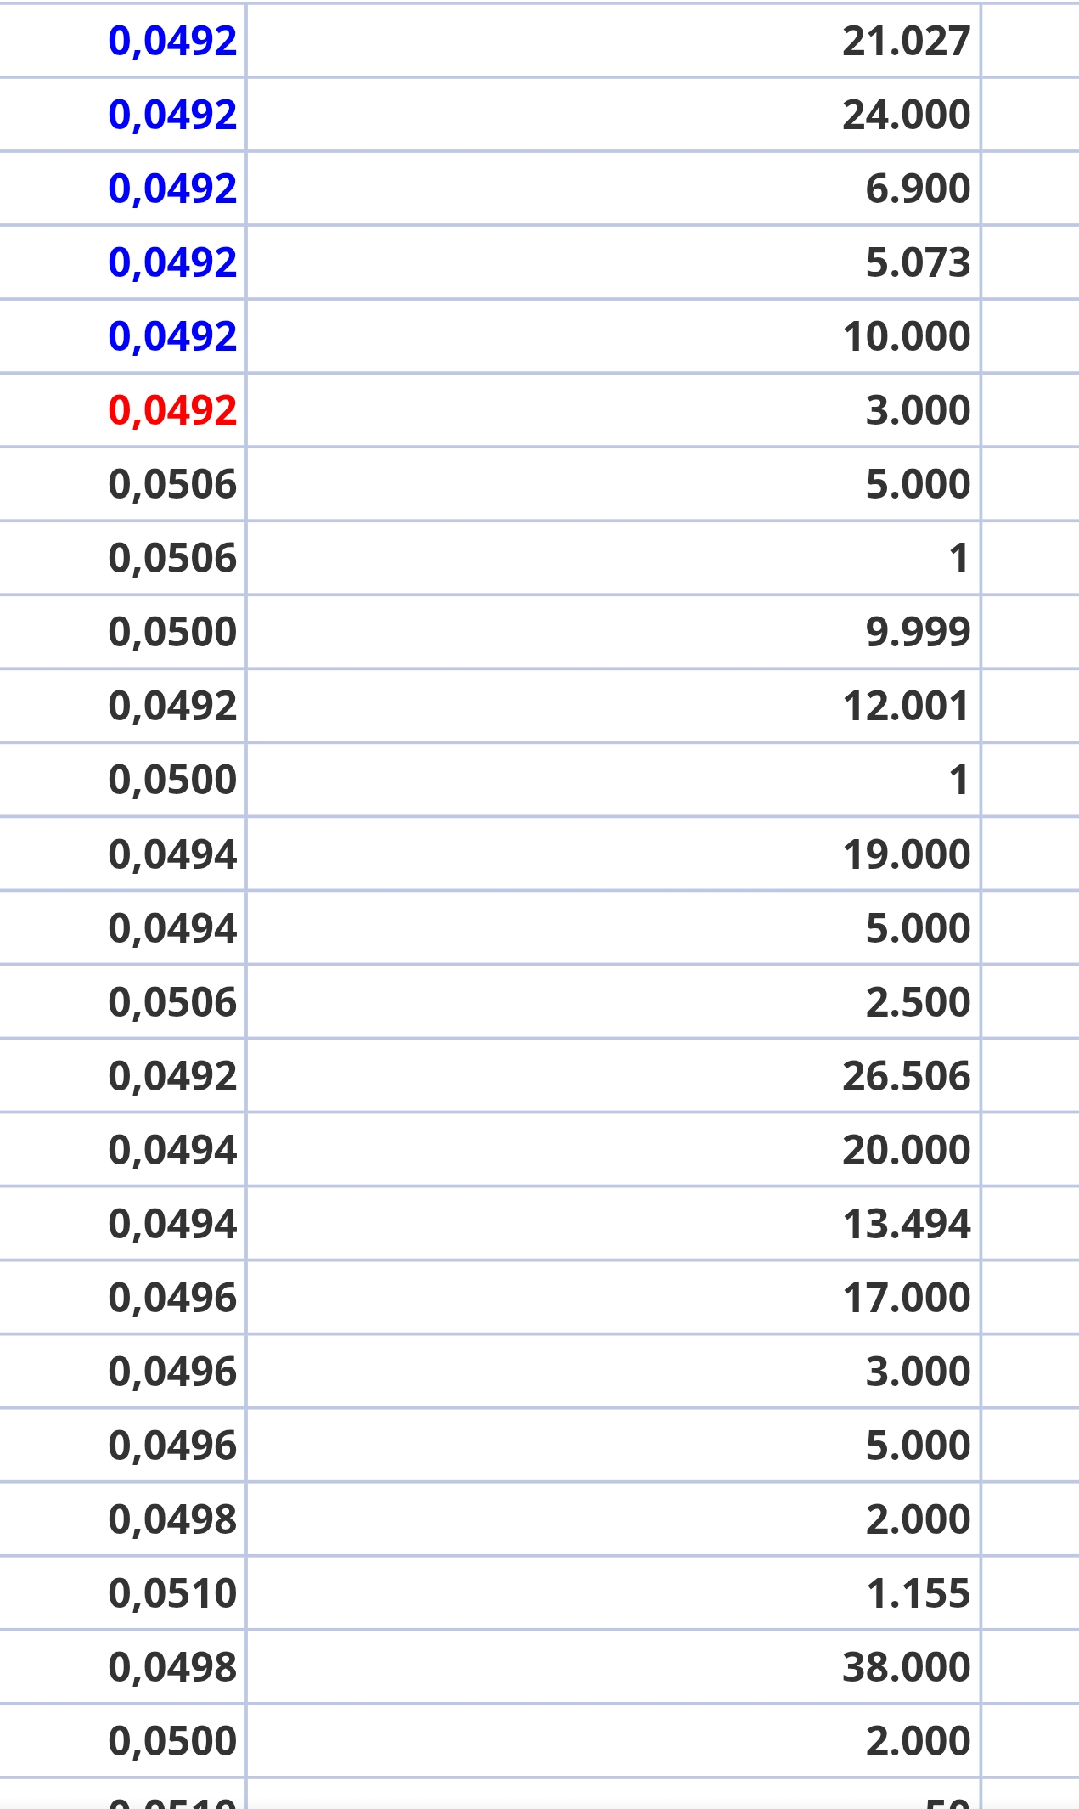Screen dimensions: 1079x1809
Task: Click price 0,0500 next to 9.999
Action: pyautogui.click(x=172, y=632)
